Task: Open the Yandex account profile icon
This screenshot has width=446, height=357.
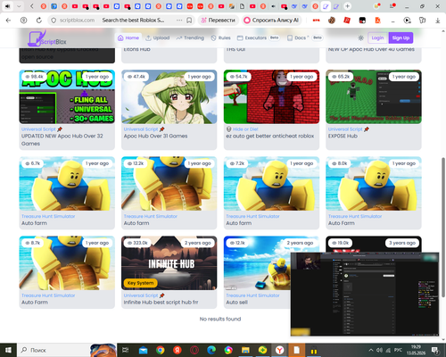Action: 23,21
